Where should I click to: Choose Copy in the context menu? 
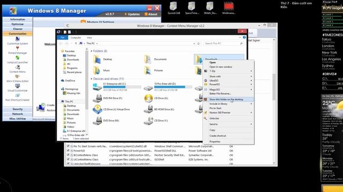228,130
